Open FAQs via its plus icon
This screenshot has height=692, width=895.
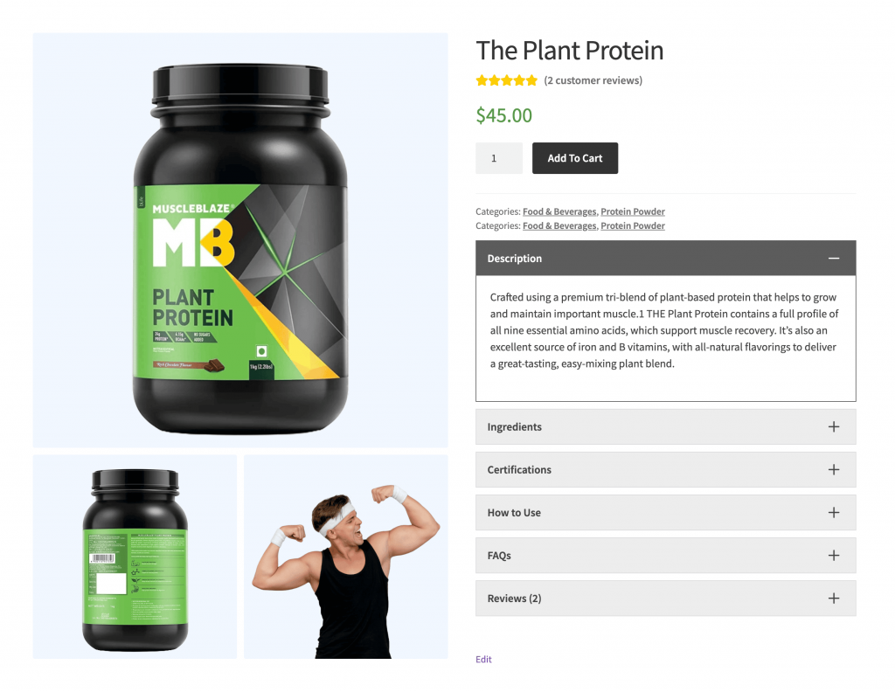tap(833, 555)
